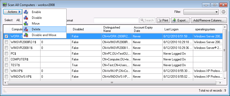Check the WIN-XP$ row checkbox
This screenshot has height=96, width=230.
[x=6, y=71]
